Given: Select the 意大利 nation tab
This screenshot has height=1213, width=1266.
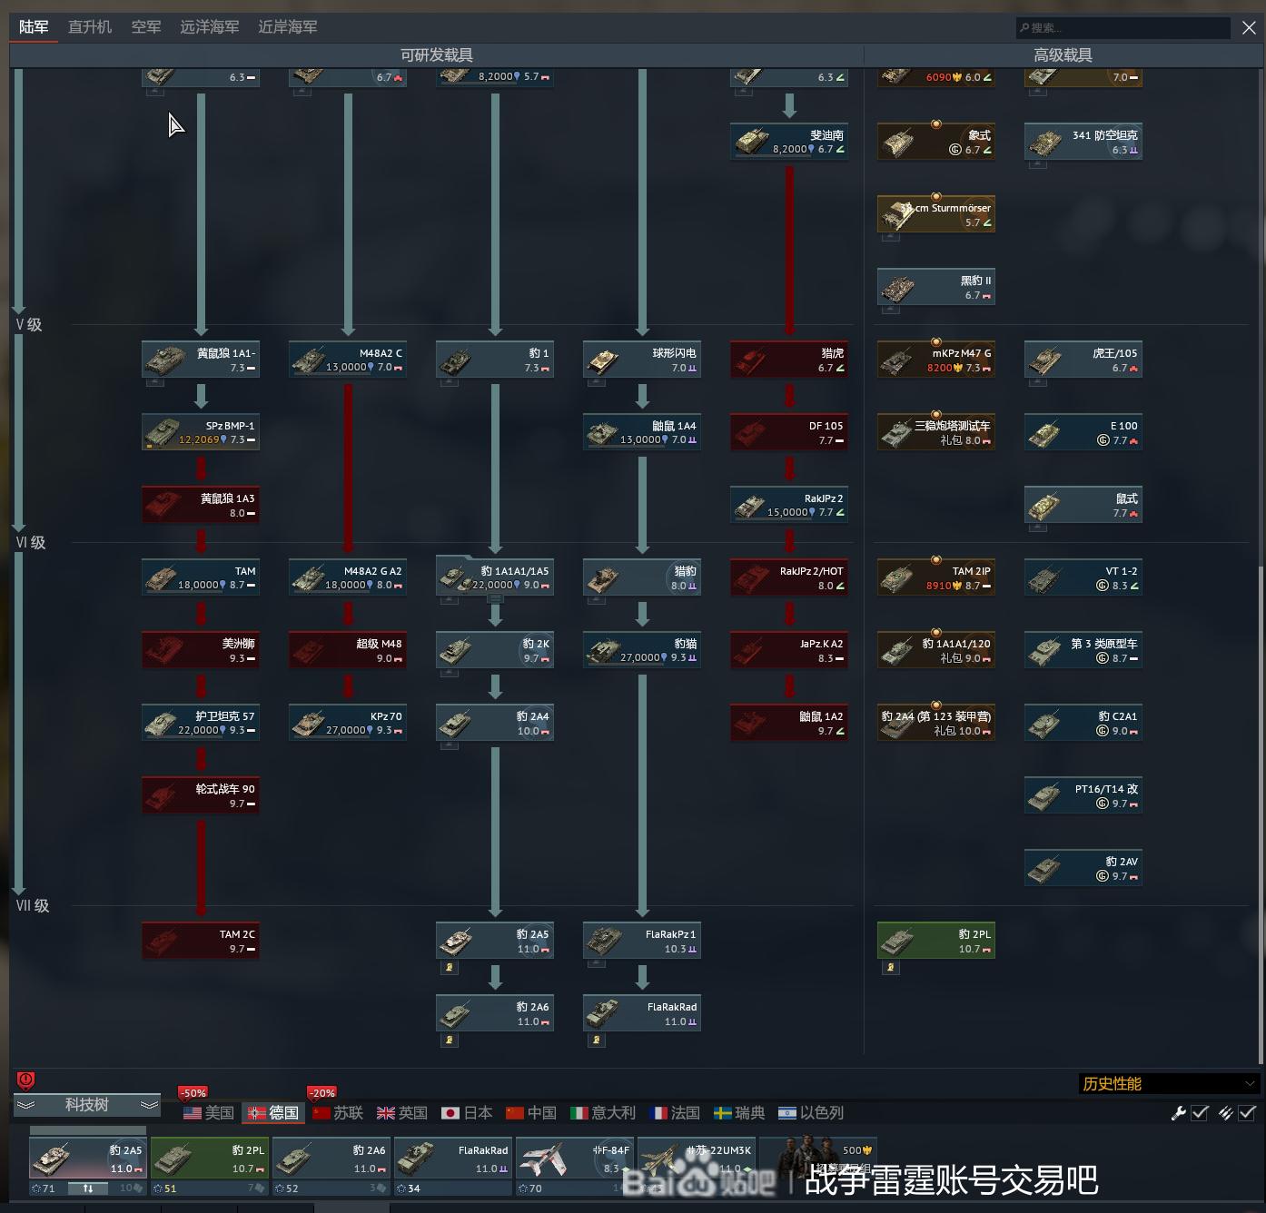Looking at the screenshot, I should coord(603,1113).
